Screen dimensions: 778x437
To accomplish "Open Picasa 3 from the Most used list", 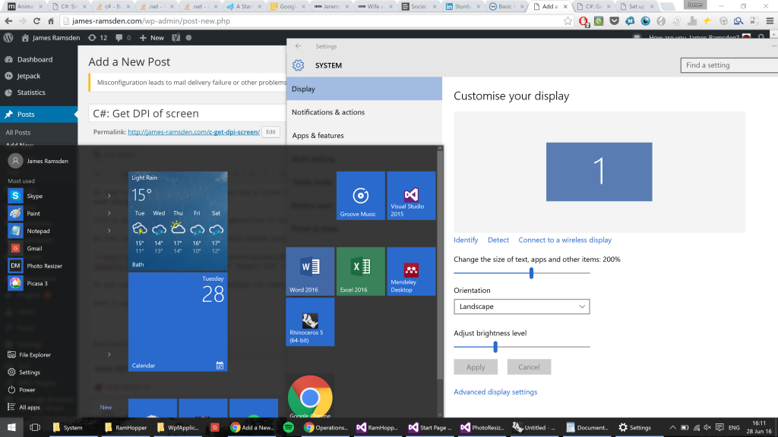I will (x=39, y=284).
